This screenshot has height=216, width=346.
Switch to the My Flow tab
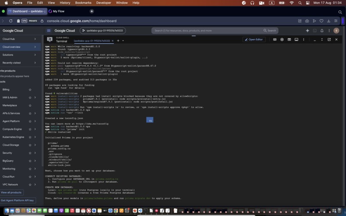click(57, 11)
